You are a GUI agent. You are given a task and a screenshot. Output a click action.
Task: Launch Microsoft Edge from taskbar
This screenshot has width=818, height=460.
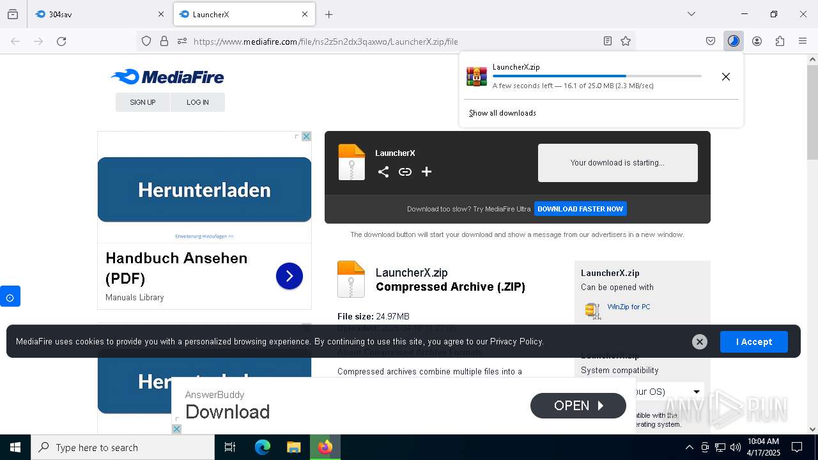(263, 447)
